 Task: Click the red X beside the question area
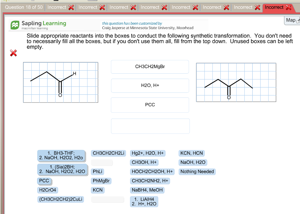click(13, 53)
